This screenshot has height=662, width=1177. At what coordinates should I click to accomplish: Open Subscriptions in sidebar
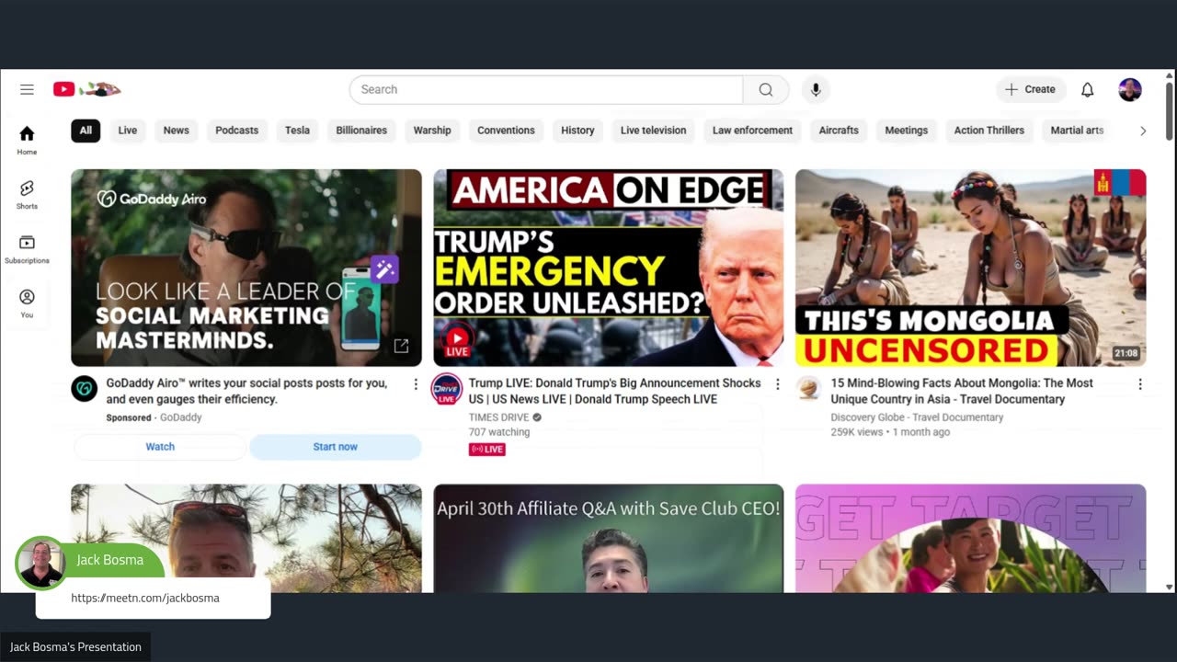(x=27, y=248)
